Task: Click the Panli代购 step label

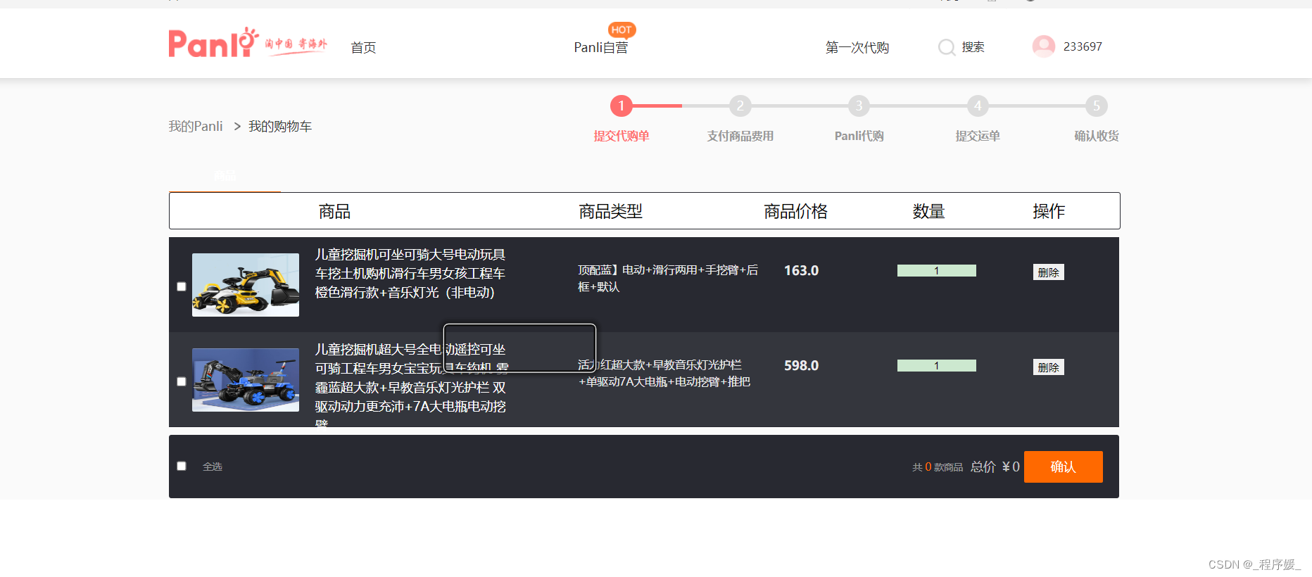Action: 859,136
